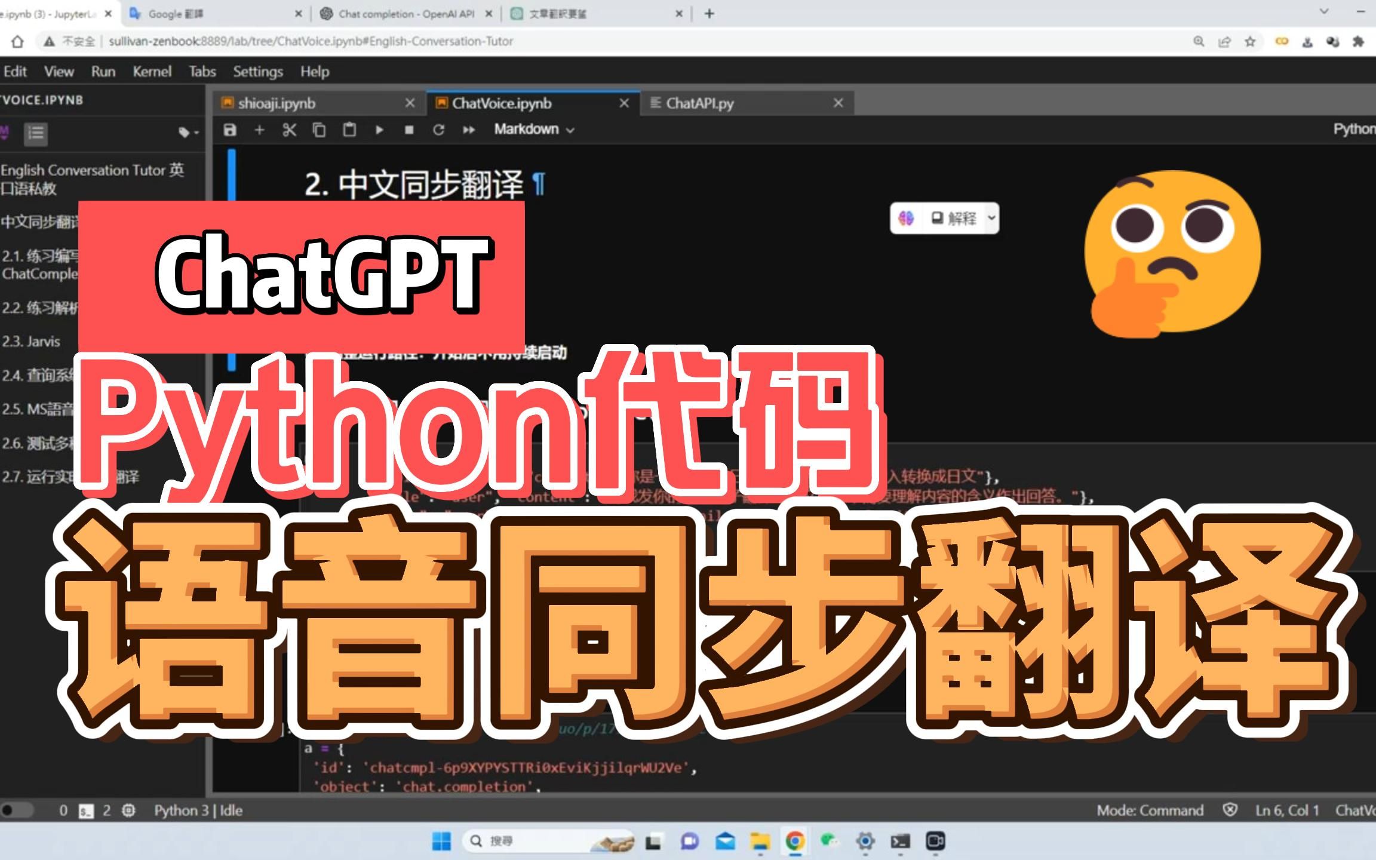Viewport: 1376px width, 860px height.
Task: Click the brain icon in the floating widget
Action: pos(906,219)
